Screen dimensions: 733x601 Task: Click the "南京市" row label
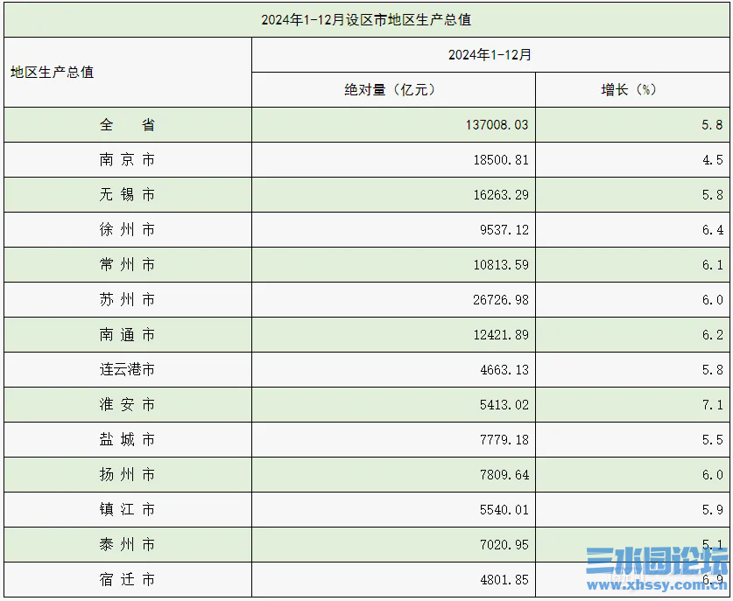(x=127, y=160)
